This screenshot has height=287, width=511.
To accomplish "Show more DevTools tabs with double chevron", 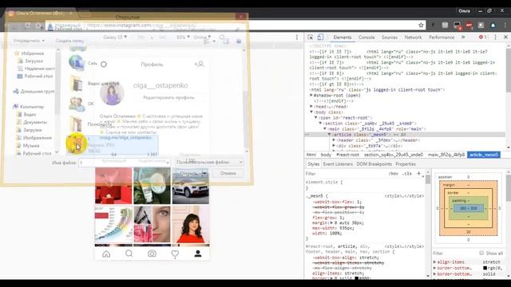I will (x=463, y=37).
